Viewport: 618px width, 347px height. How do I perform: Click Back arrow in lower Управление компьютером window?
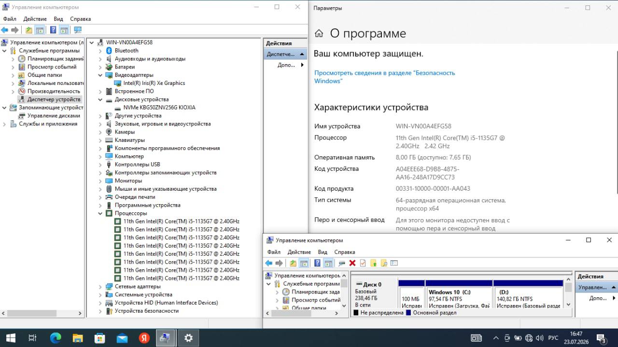pos(268,263)
